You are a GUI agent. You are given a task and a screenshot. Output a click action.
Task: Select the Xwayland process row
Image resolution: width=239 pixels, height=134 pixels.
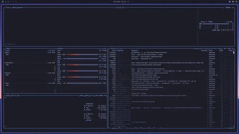tap(171, 81)
